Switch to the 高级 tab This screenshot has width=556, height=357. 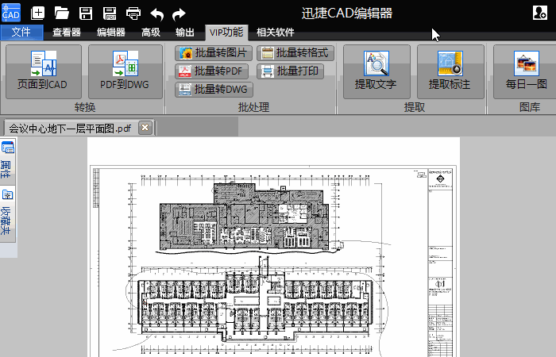click(151, 33)
